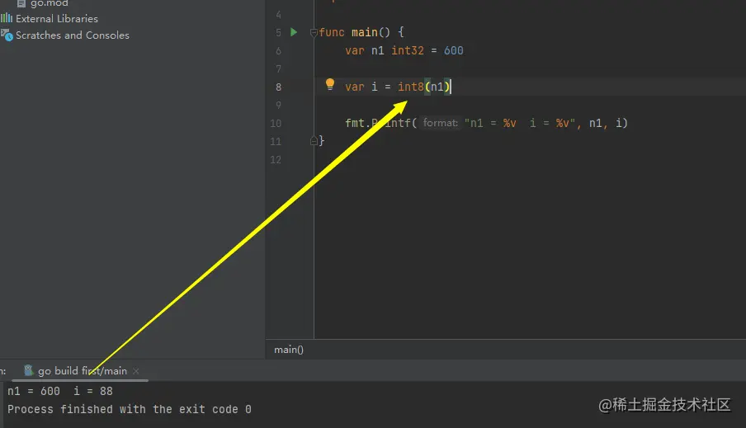Place cursor on value 600 in code

point(453,50)
